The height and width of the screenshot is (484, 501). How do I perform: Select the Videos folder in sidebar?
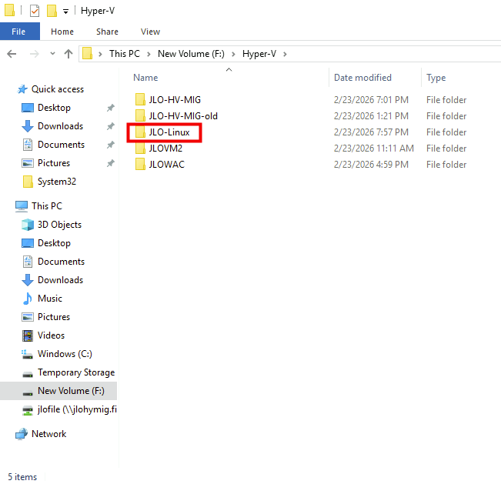[x=52, y=335]
